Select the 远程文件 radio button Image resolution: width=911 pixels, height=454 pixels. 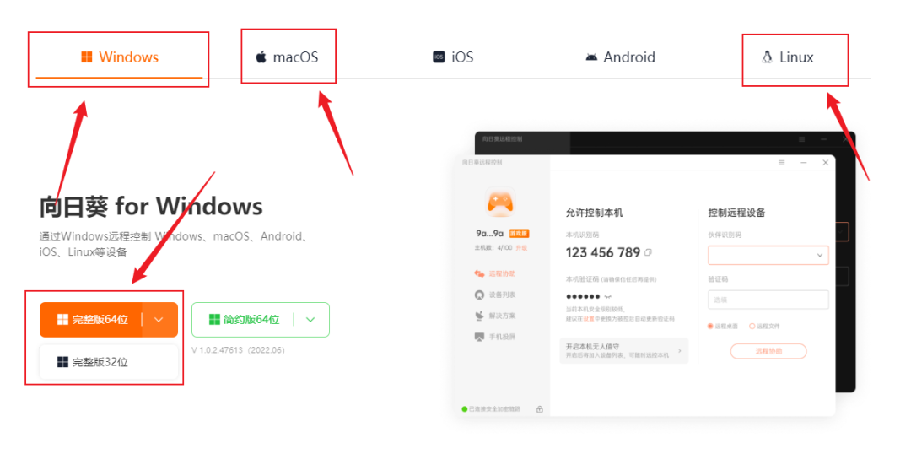(x=752, y=326)
